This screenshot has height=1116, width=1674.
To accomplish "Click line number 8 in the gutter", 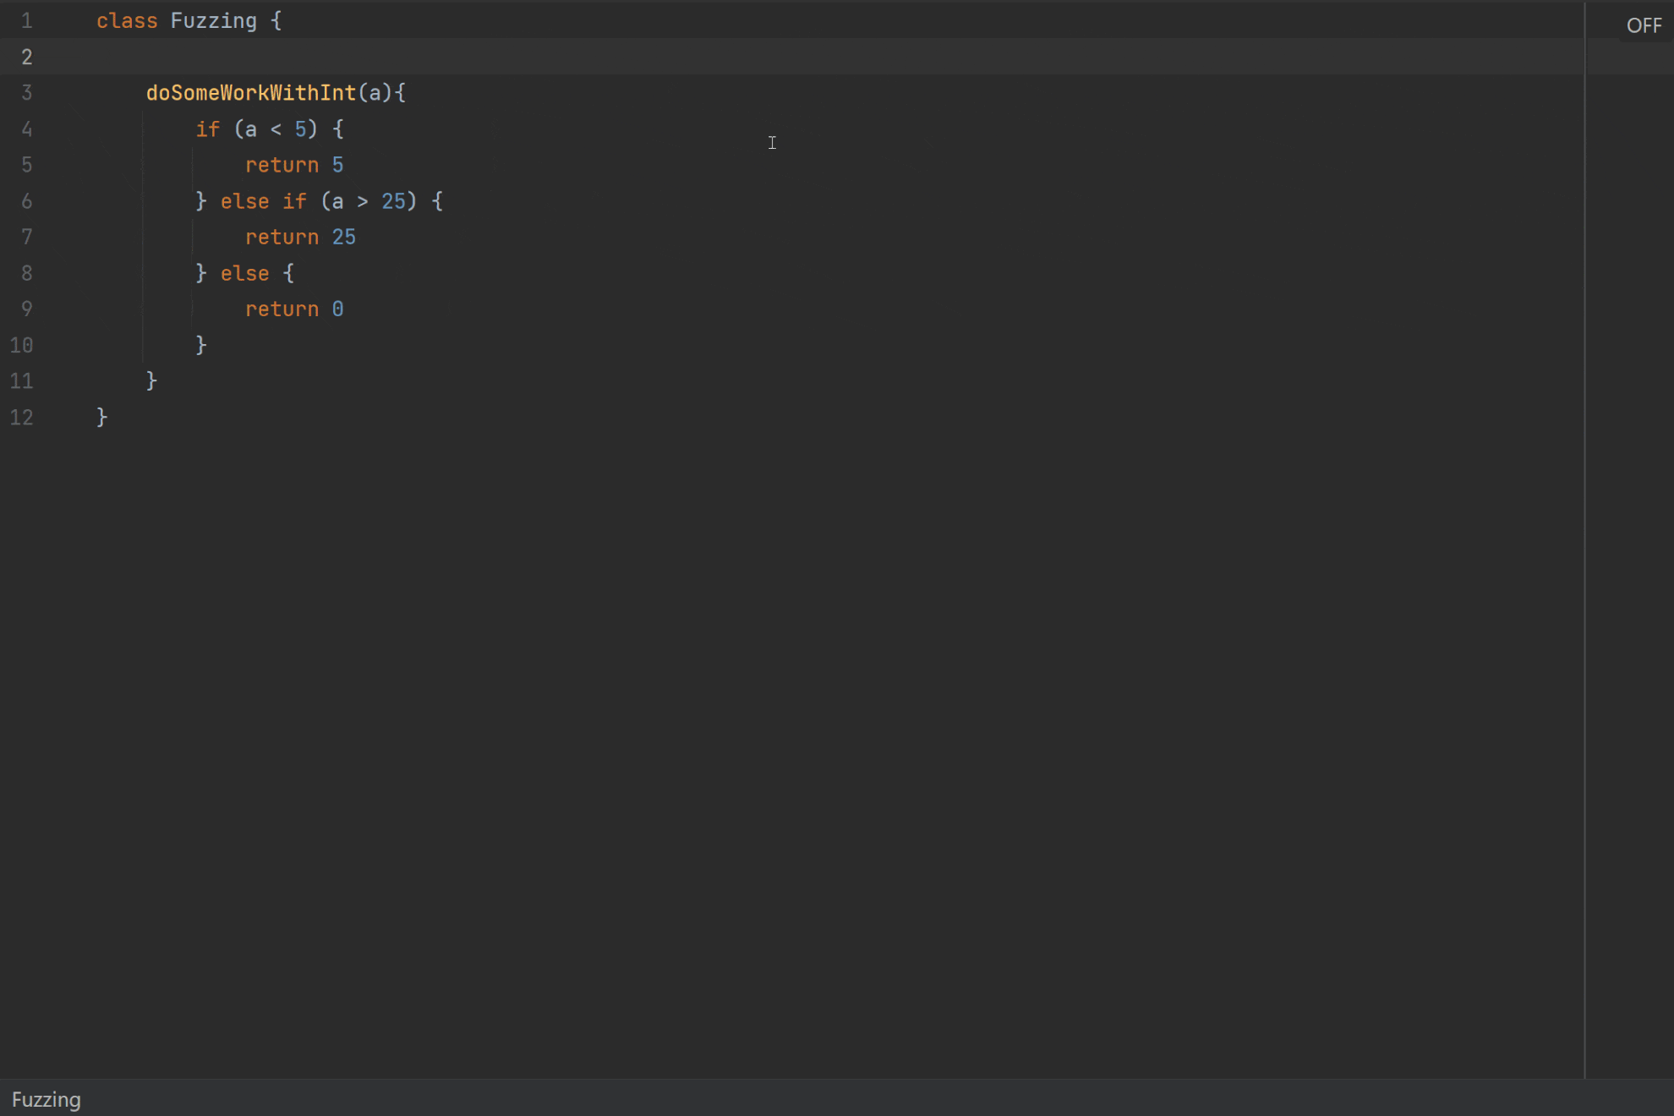I will [x=26, y=273].
